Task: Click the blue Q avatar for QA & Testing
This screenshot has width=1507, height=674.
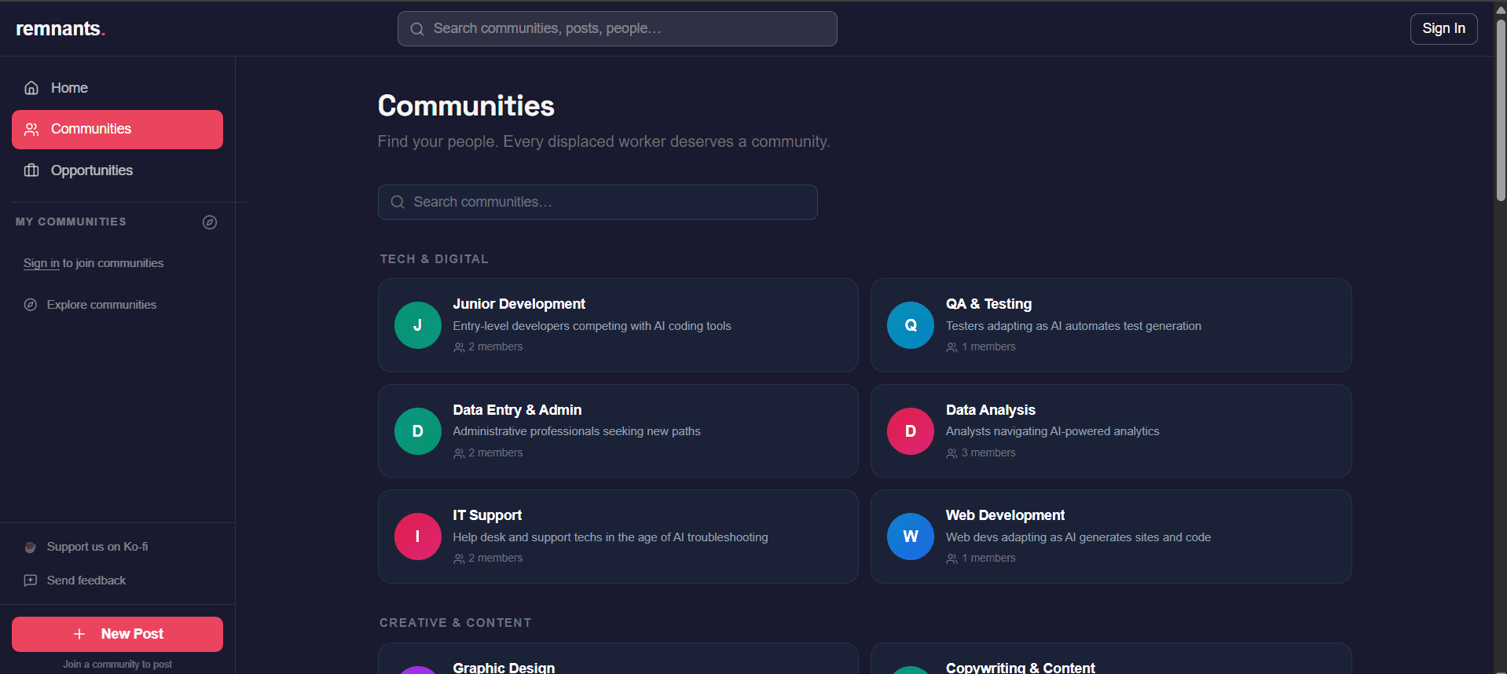Action: click(x=911, y=325)
